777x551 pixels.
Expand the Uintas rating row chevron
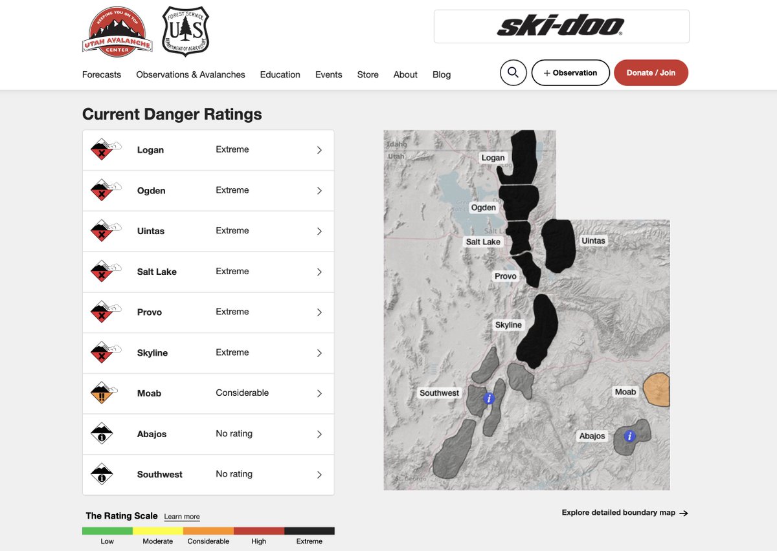coord(319,230)
